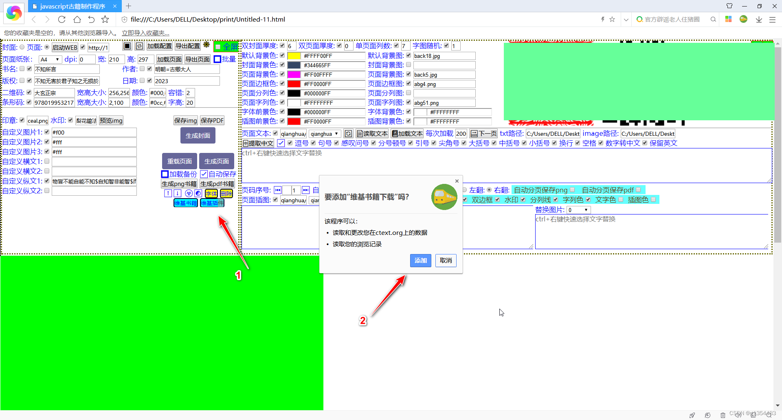
Task: Click browser back arrow
Action: (34, 19)
